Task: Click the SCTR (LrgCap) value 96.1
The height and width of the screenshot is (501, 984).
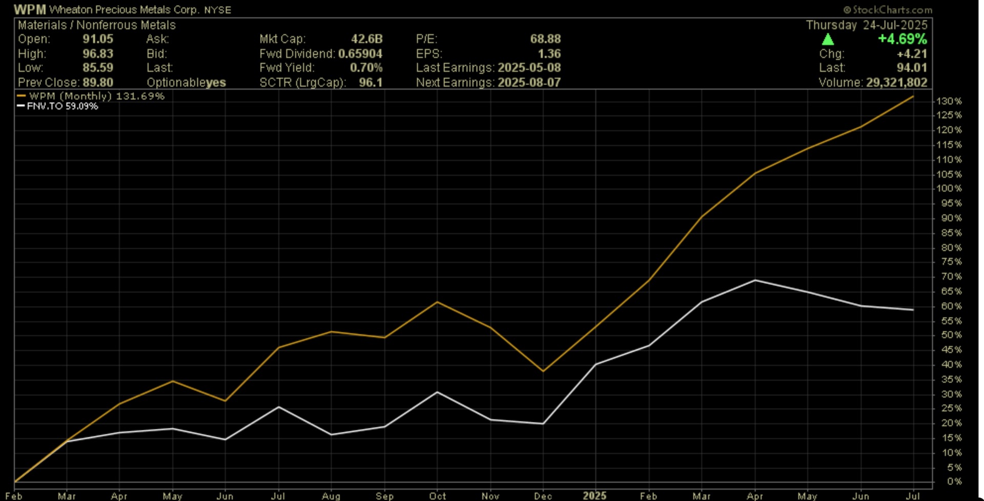Action: [371, 83]
